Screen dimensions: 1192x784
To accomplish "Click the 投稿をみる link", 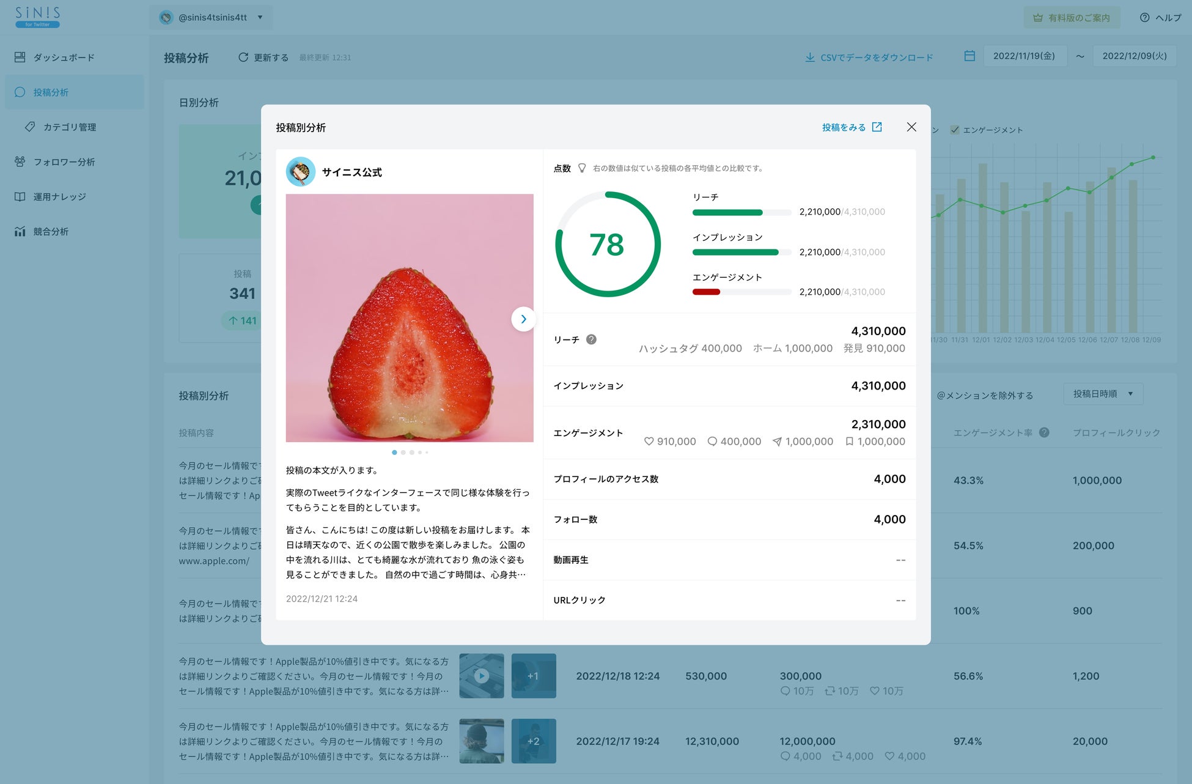I will click(x=844, y=127).
